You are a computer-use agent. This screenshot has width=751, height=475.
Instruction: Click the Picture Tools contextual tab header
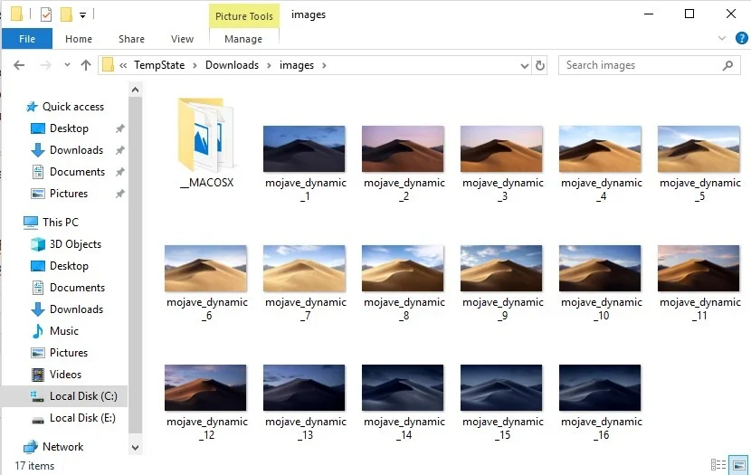(243, 15)
